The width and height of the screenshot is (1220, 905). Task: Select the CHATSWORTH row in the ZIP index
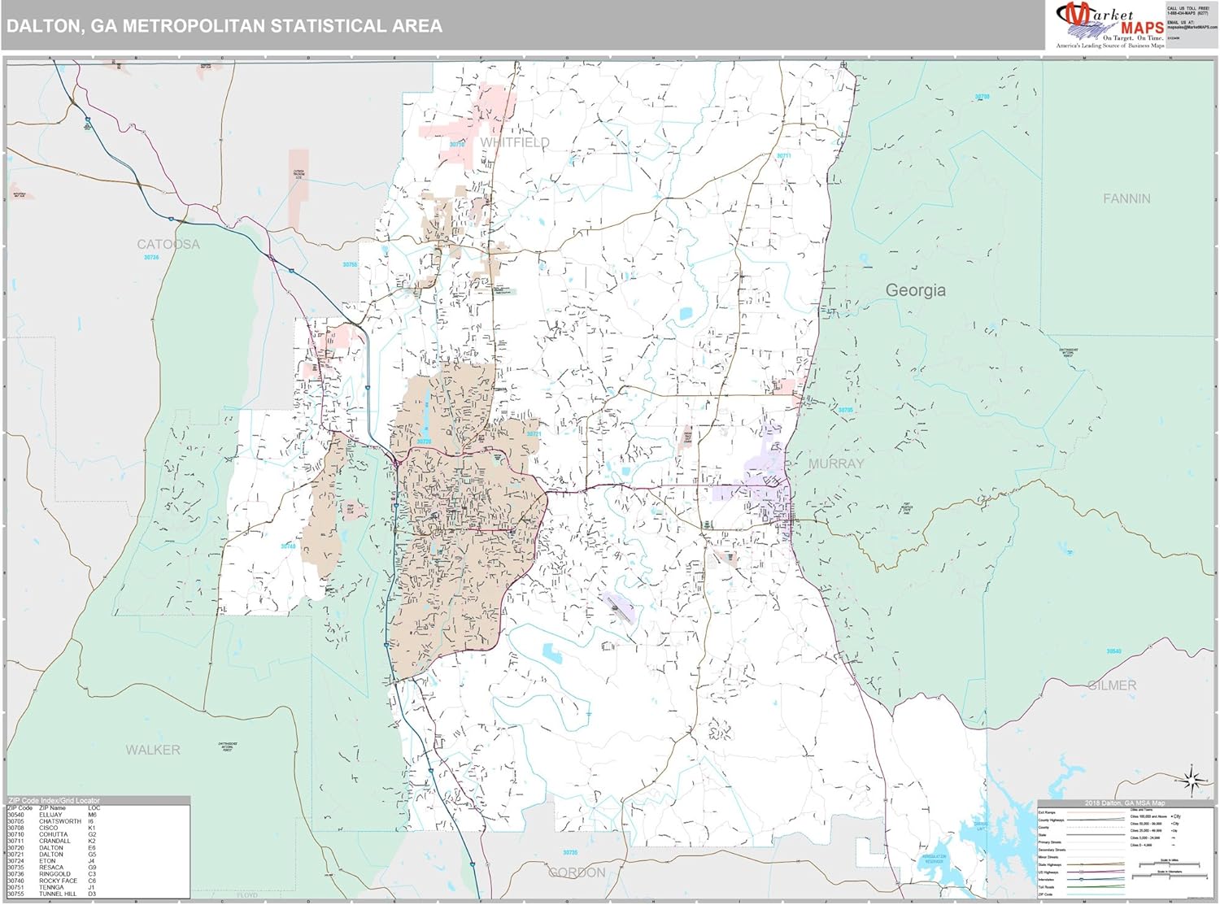pos(52,821)
